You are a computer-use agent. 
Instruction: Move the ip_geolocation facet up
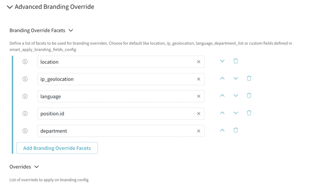coord(222,79)
